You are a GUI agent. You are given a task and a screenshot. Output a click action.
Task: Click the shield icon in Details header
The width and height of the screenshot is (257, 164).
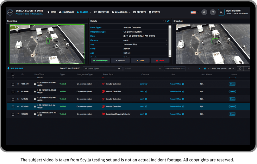point(165,21)
